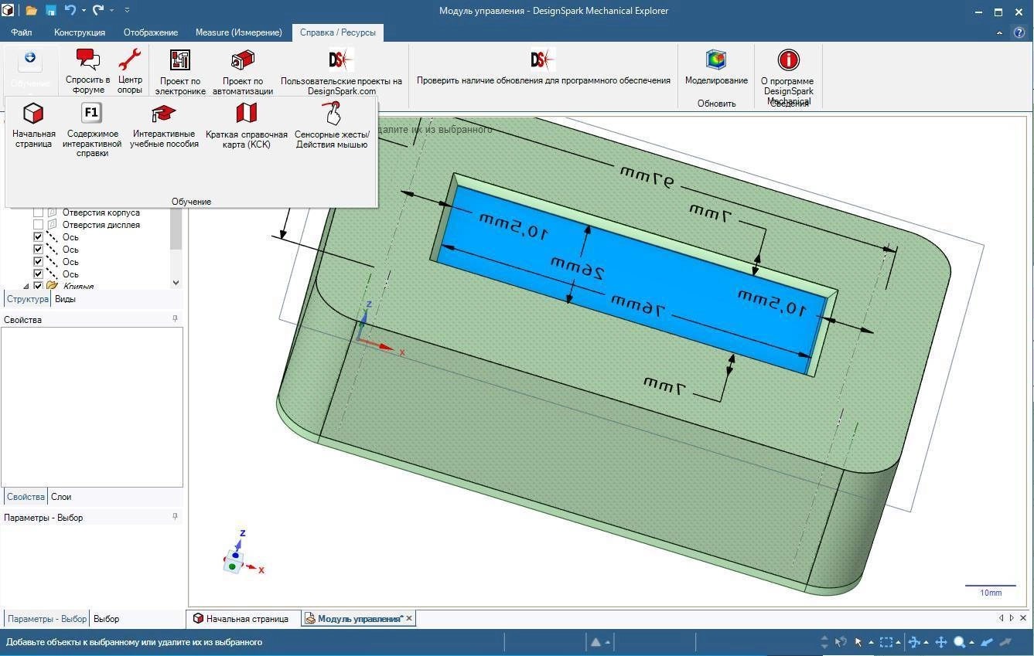Select the Свойства panel tab

26,497
